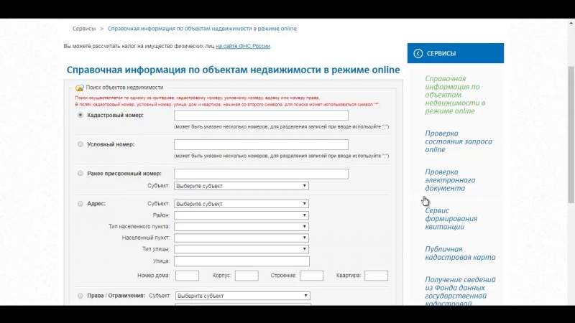Click the Ранее присвоенный номер input field
Image resolution: width=575 pixels, height=323 pixels.
[261, 174]
